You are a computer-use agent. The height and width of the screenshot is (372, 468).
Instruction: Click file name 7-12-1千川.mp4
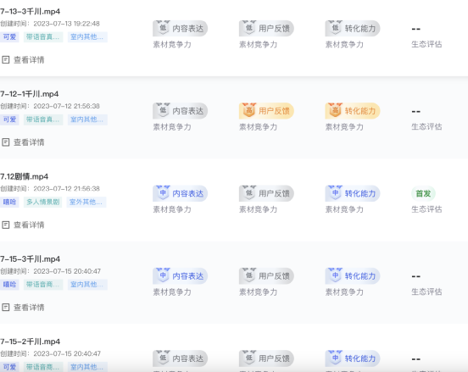point(29,94)
